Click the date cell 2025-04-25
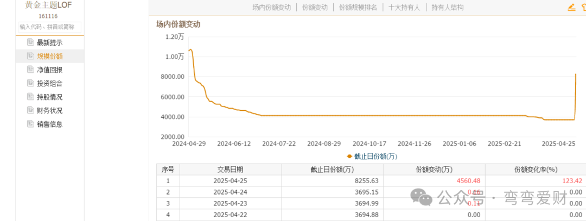Viewport: 586px width, 221px height. click(x=231, y=181)
